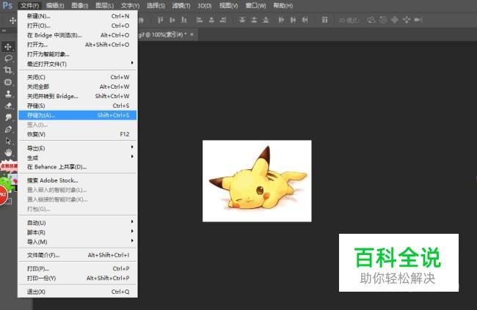
Task: Expand 最近打开文件(T) submenu arrow
Action: [132, 63]
